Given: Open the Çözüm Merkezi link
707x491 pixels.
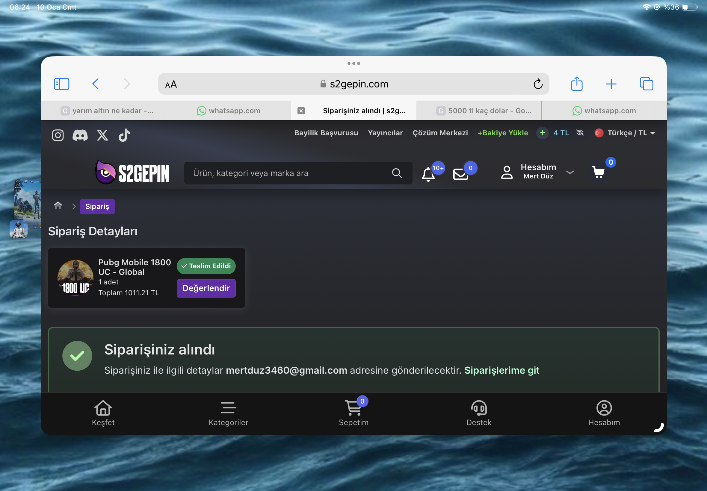Looking at the screenshot, I should pos(440,133).
